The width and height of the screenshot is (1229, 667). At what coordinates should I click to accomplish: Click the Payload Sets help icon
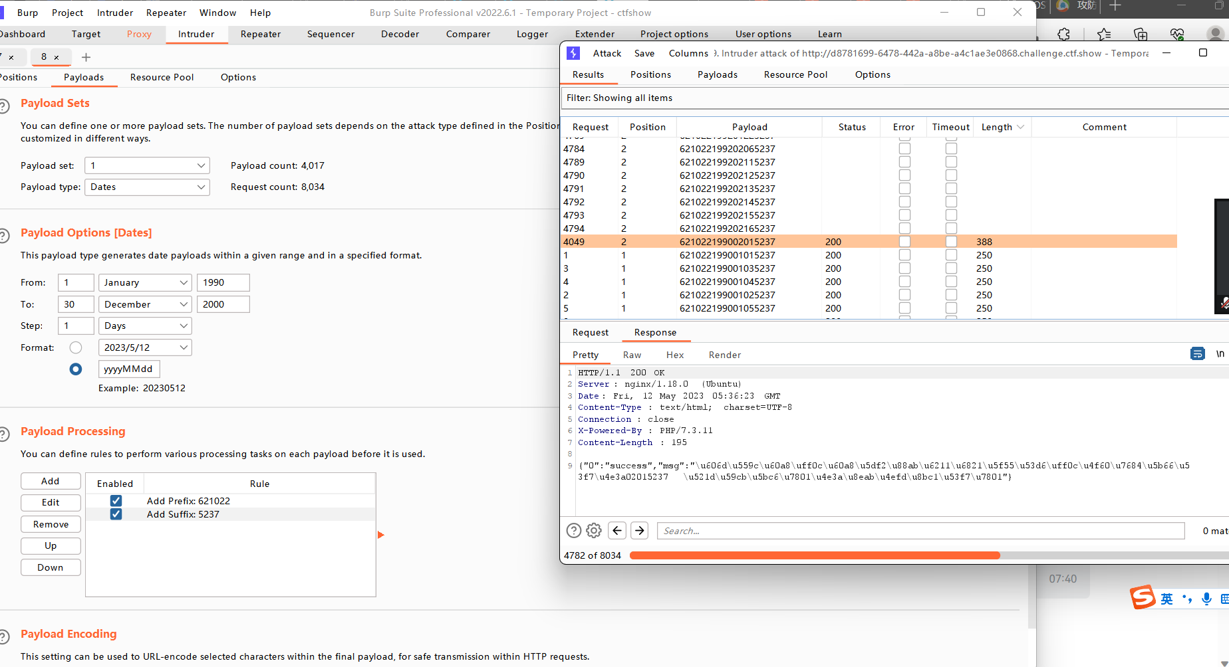click(4, 106)
